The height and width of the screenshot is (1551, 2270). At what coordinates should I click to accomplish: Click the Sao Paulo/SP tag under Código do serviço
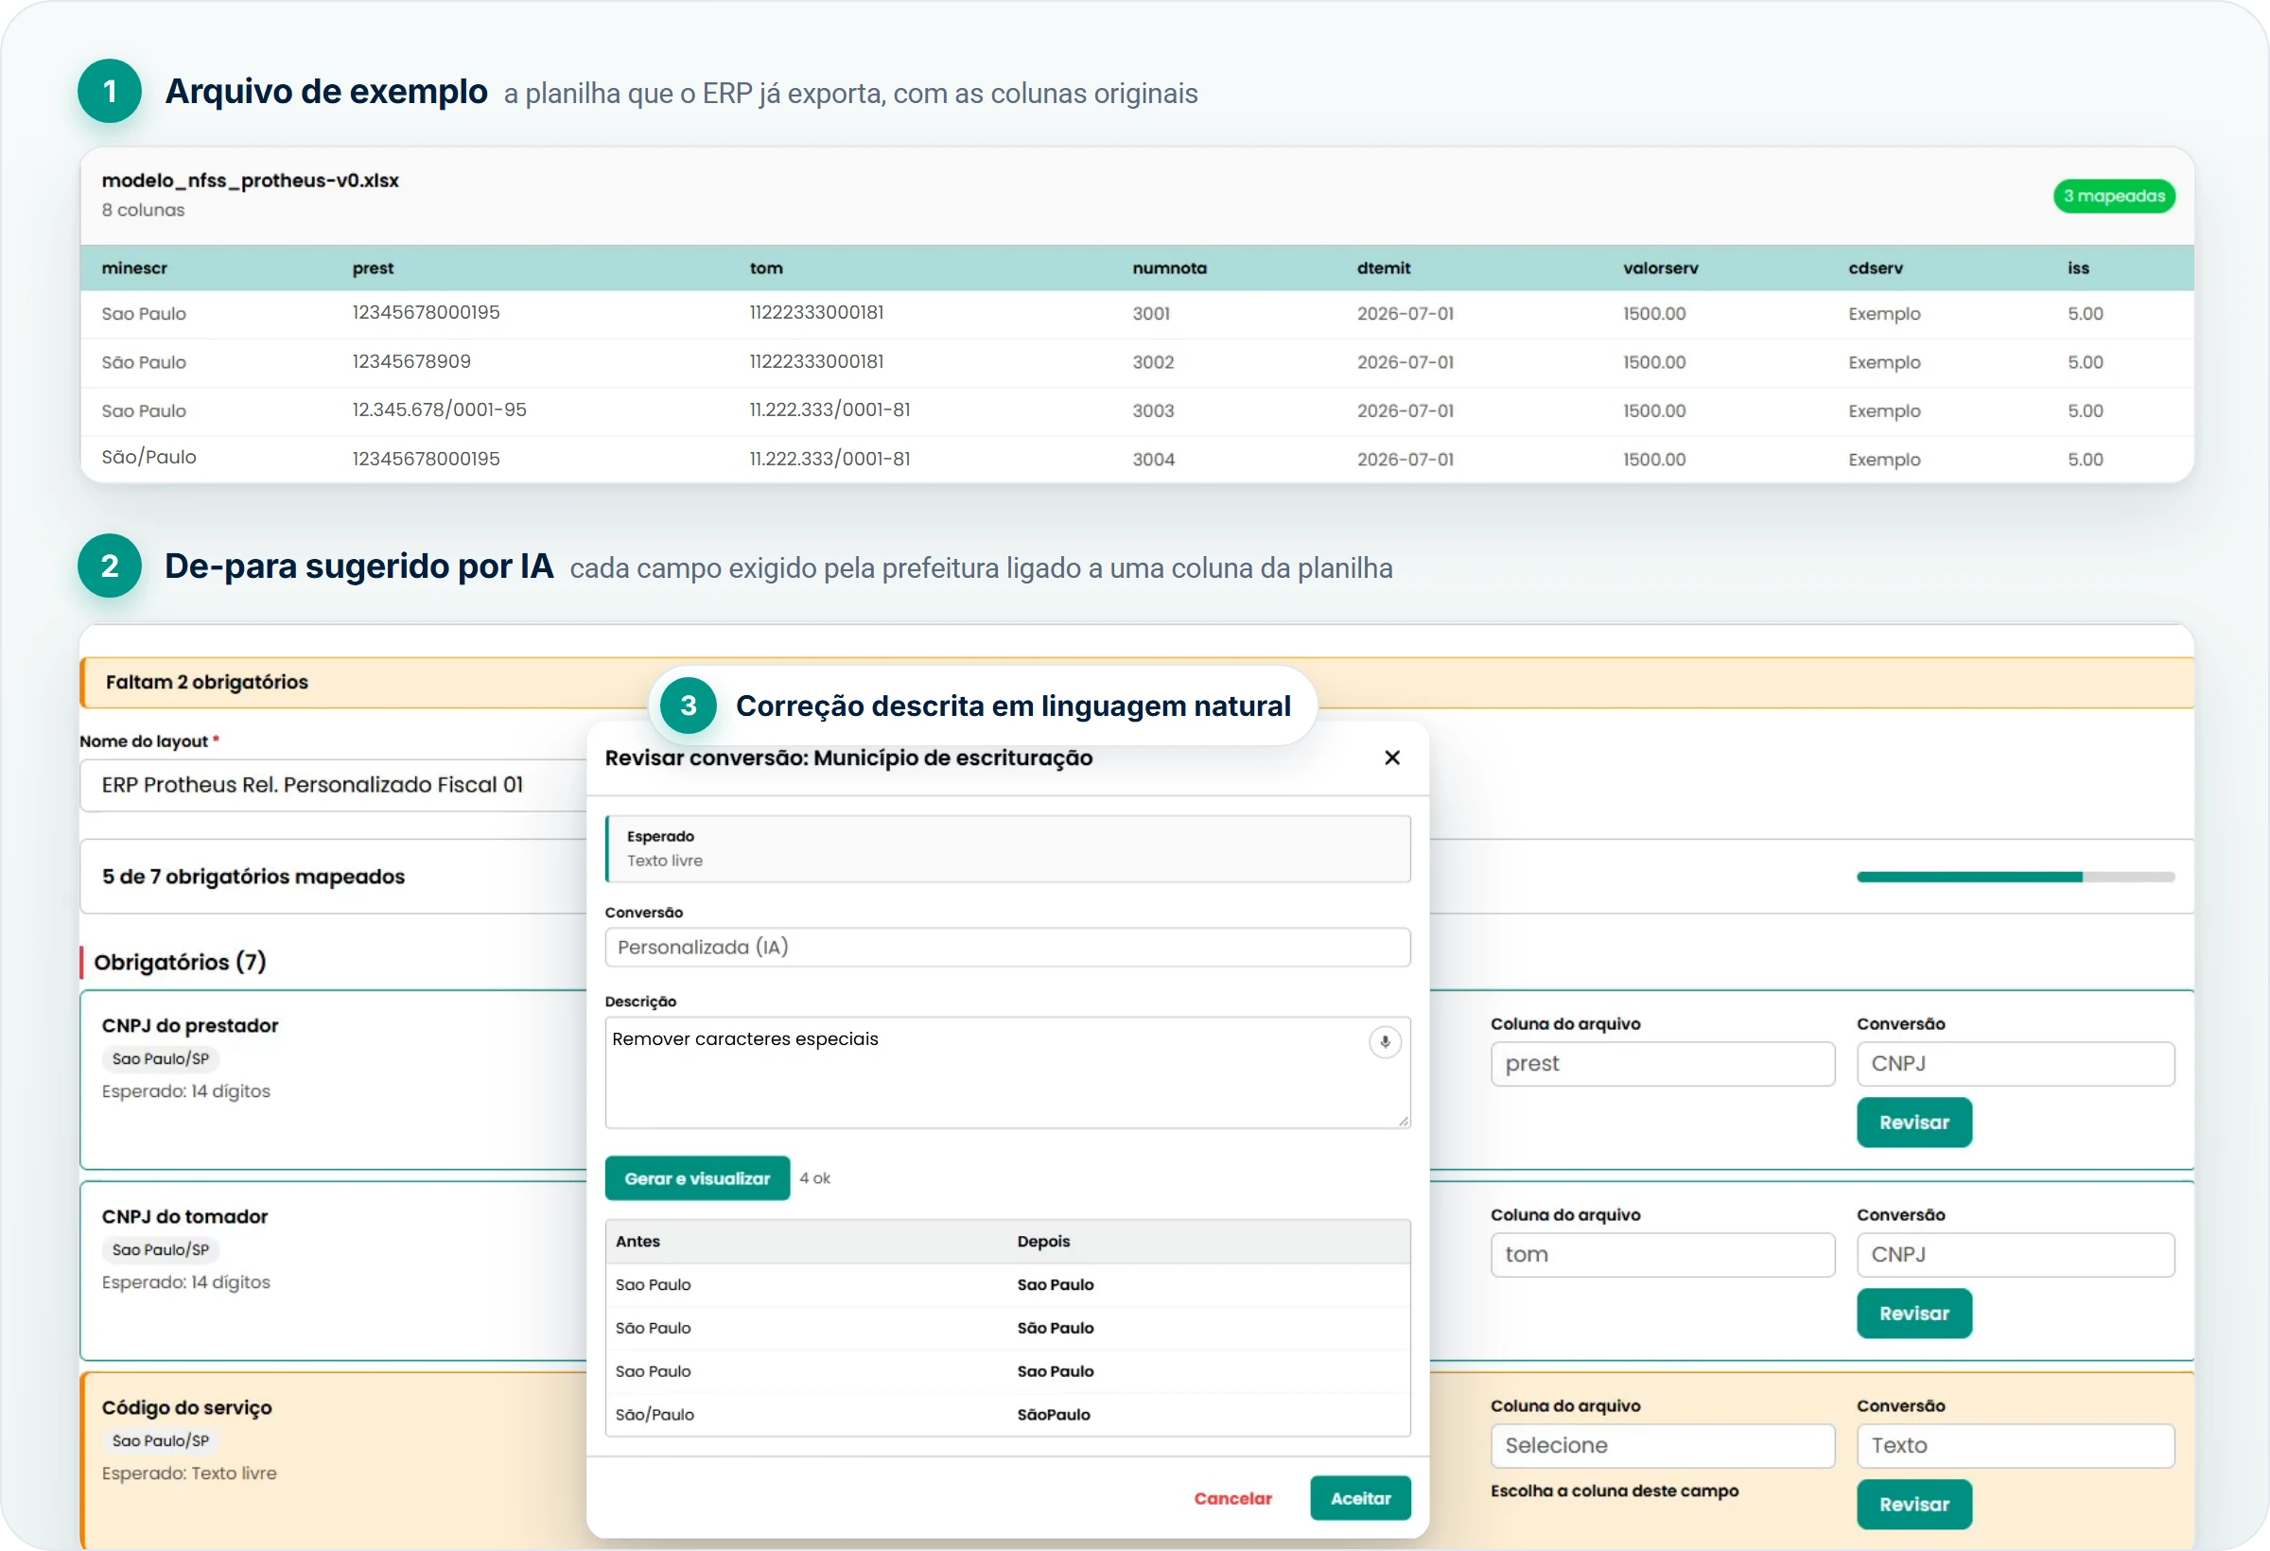(160, 1440)
